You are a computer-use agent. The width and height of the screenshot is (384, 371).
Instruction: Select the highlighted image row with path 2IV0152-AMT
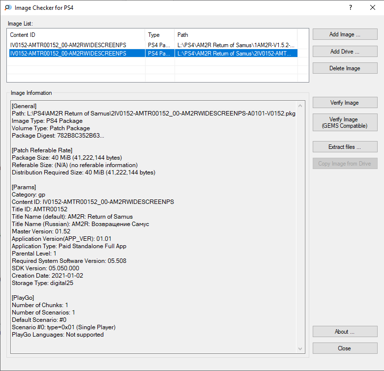click(153, 54)
